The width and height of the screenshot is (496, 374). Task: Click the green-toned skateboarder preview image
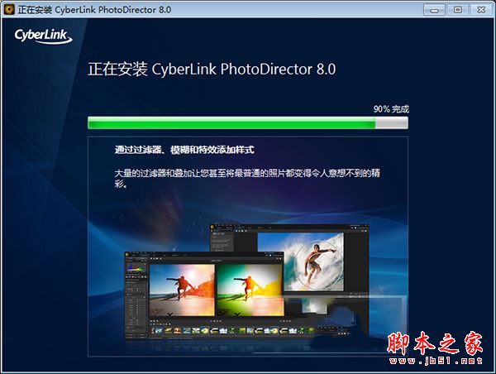250,290
